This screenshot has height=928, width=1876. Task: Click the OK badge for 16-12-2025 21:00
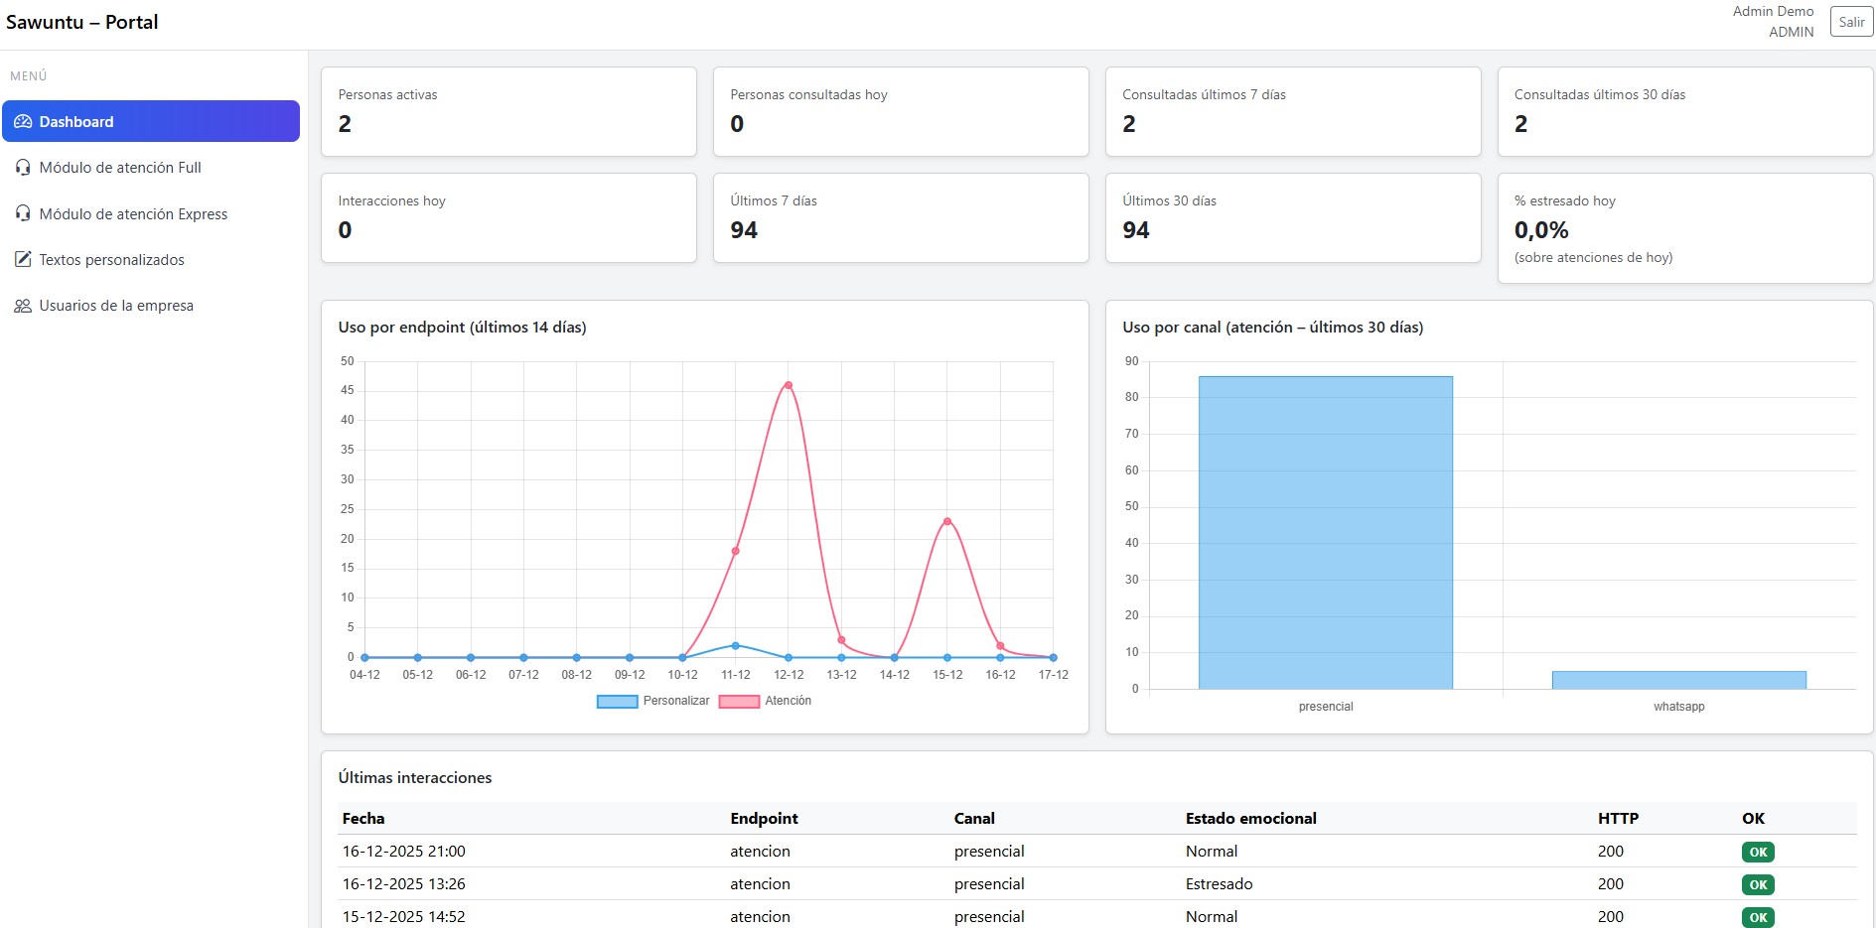[1758, 852]
